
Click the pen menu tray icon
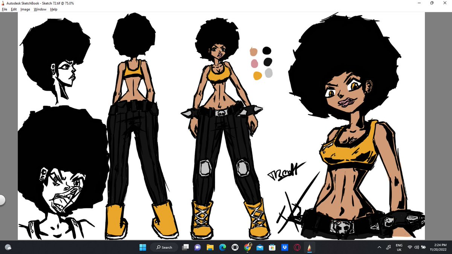tap(388, 247)
